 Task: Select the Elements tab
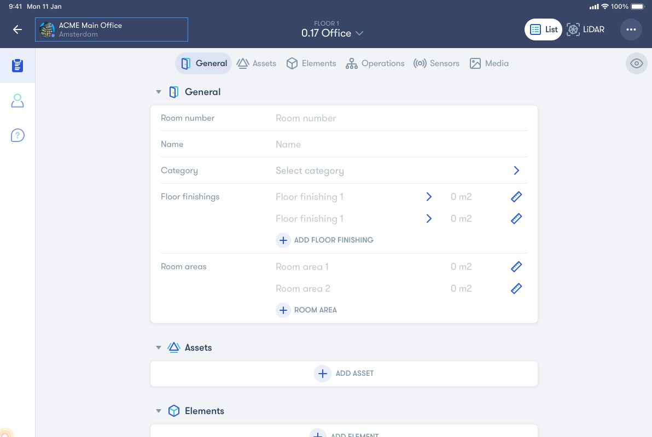coord(311,63)
